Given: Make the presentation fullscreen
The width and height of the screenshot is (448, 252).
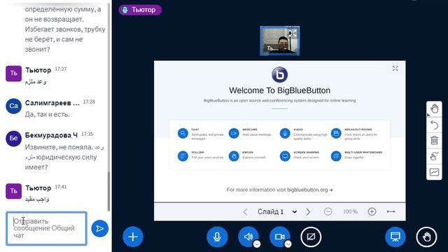Looking at the screenshot, I should [395, 69].
